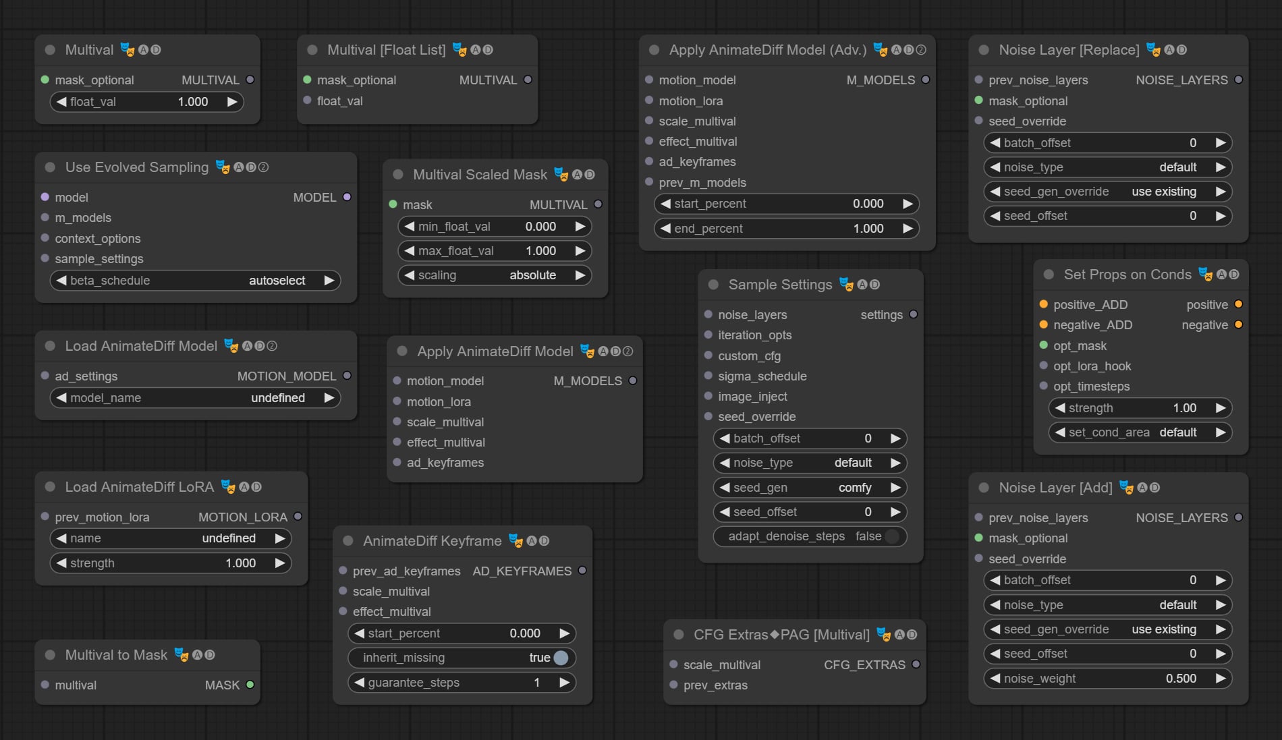The height and width of the screenshot is (740, 1282).
Task: Click the MASK output socket on Multival to Mask
Action: tap(250, 685)
